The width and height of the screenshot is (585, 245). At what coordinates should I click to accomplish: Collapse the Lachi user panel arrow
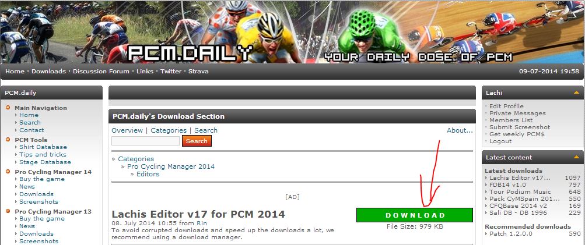[576, 93]
